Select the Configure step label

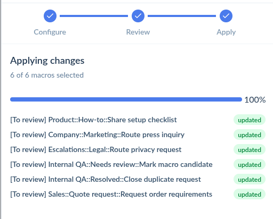coord(50,32)
